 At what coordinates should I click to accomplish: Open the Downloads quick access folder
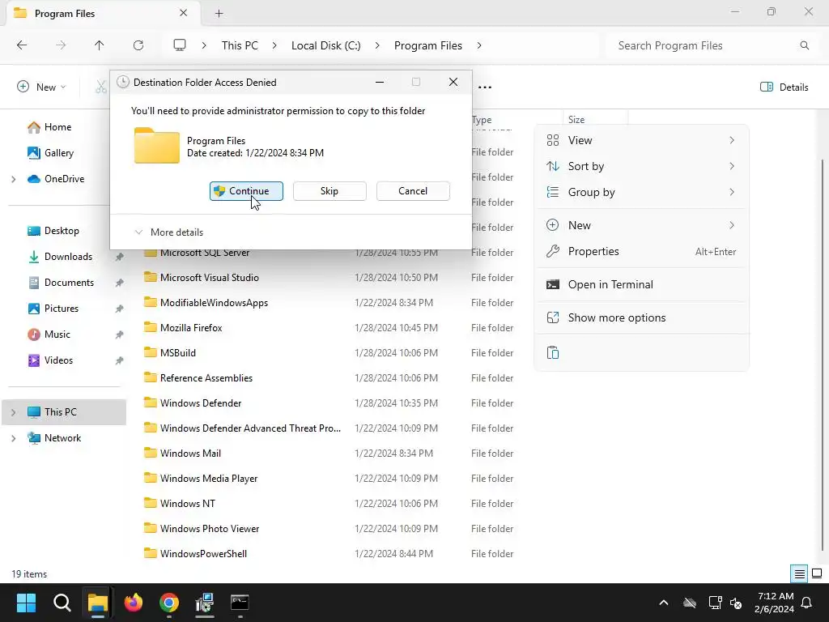pyautogui.click(x=68, y=257)
